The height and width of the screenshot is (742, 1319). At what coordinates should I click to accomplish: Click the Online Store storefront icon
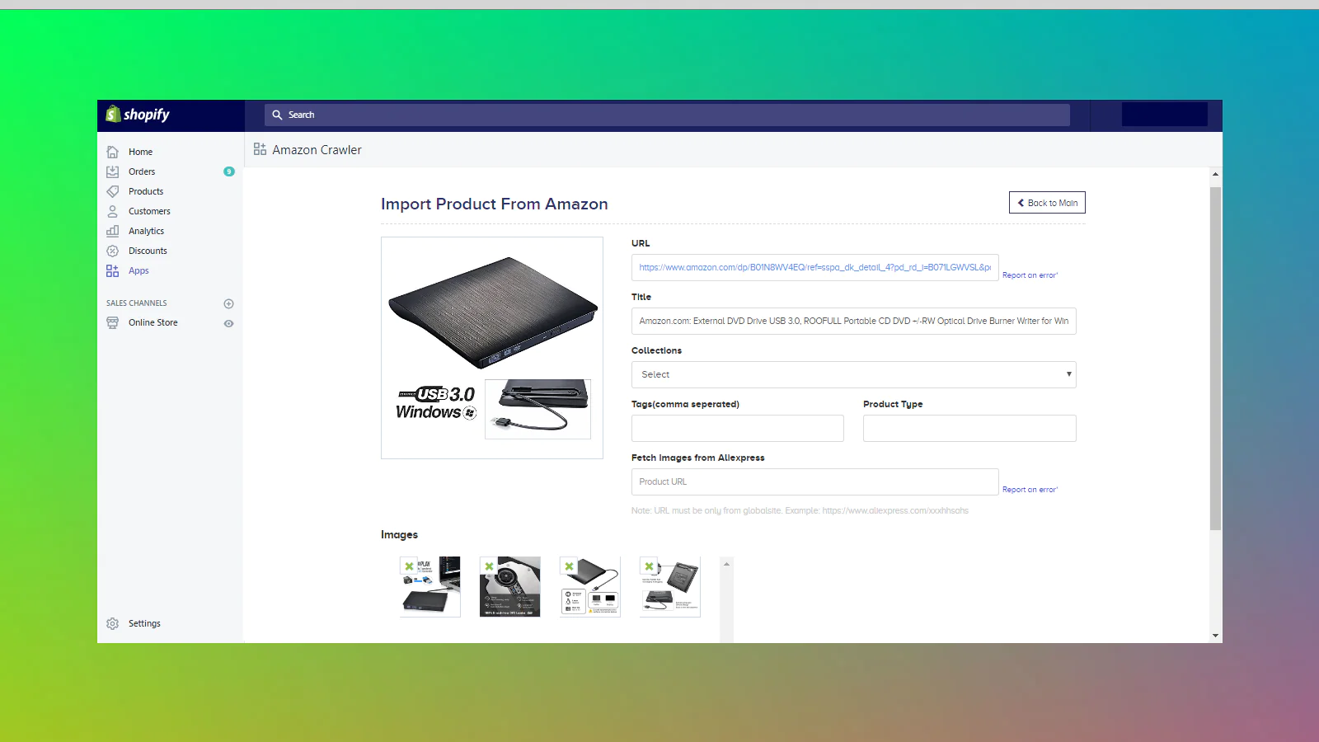pyautogui.click(x=113, y=322)
